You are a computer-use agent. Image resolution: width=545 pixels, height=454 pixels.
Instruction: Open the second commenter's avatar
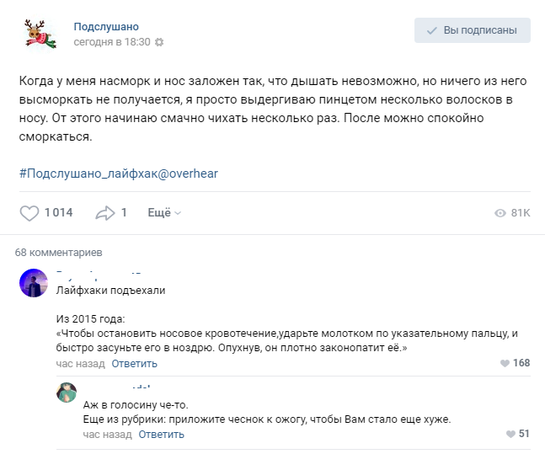point(67,393)
